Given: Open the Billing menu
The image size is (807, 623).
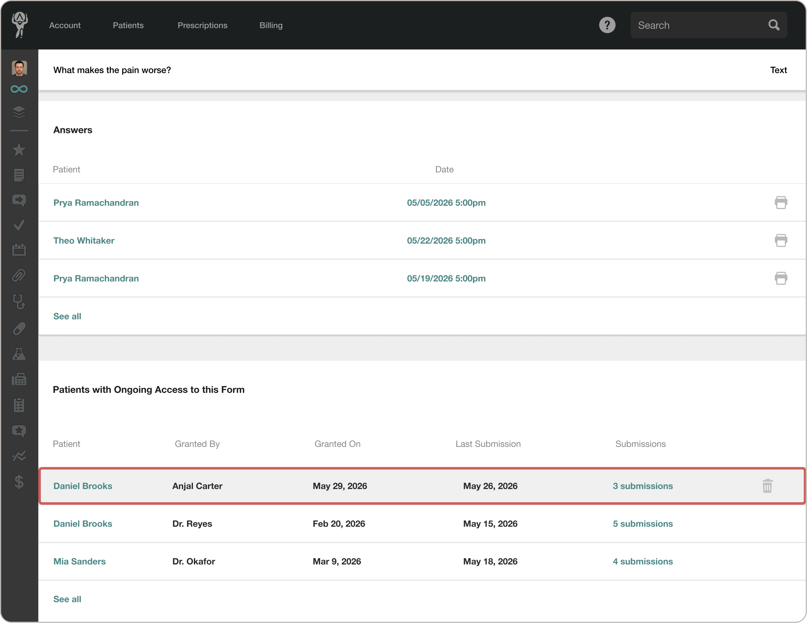Looking at the screenshot, I should [x=271, y=25].
